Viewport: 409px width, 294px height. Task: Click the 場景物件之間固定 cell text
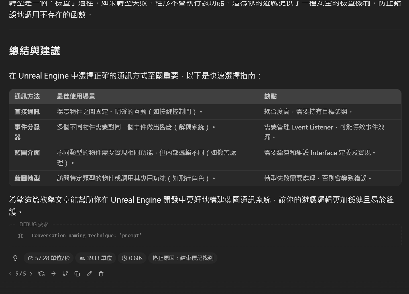tap(130, 112)
